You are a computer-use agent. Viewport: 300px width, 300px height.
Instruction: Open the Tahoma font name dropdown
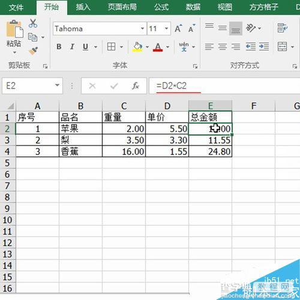pos(142,28)
